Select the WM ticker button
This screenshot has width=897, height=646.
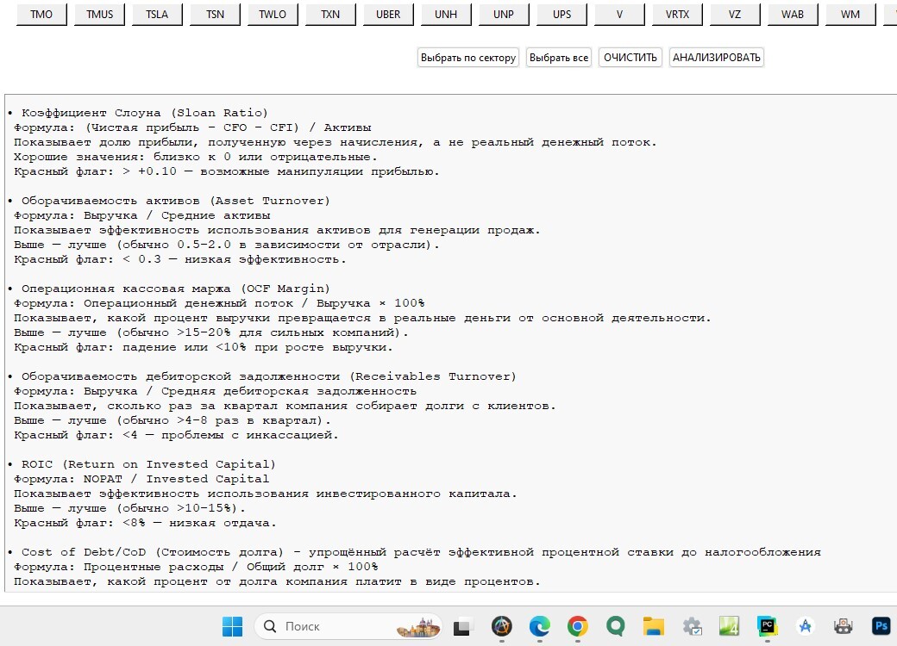pyautogui.click(x=850, y=15)
